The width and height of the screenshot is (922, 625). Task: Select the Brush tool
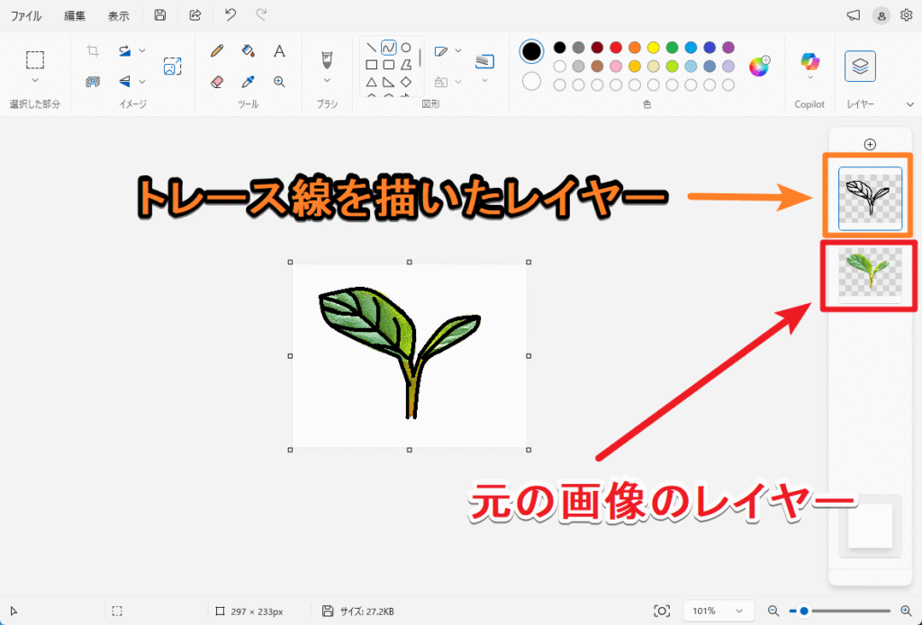coord(327,59)
